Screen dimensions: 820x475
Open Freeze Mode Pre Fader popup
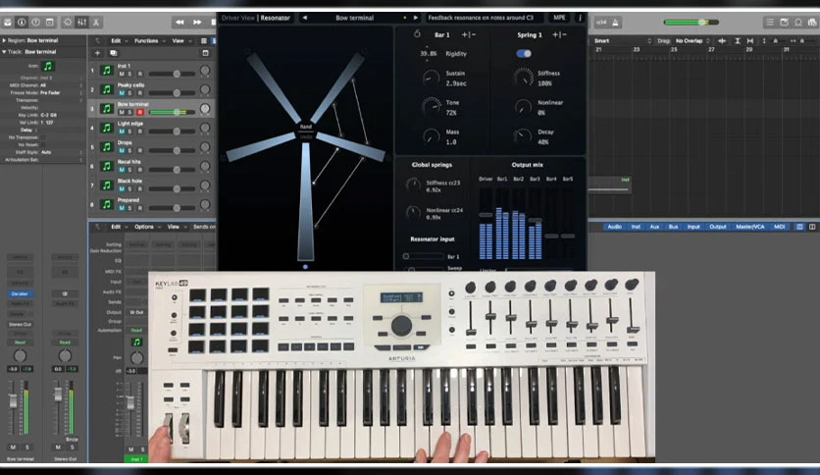point(51,92)
